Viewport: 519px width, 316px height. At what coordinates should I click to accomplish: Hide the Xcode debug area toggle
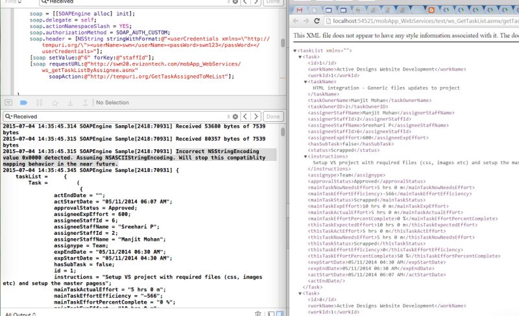tap(8, 103)
